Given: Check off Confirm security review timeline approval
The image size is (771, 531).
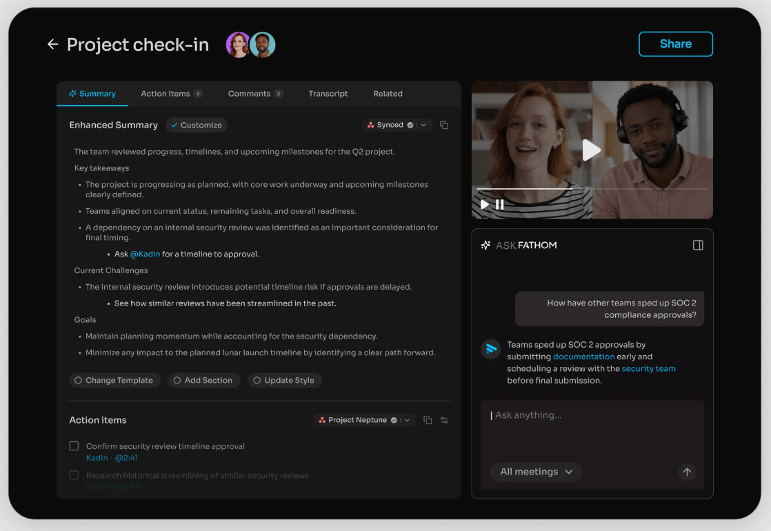Looking at the screenshot, I should pyautogui.click(x=74, y=446).
